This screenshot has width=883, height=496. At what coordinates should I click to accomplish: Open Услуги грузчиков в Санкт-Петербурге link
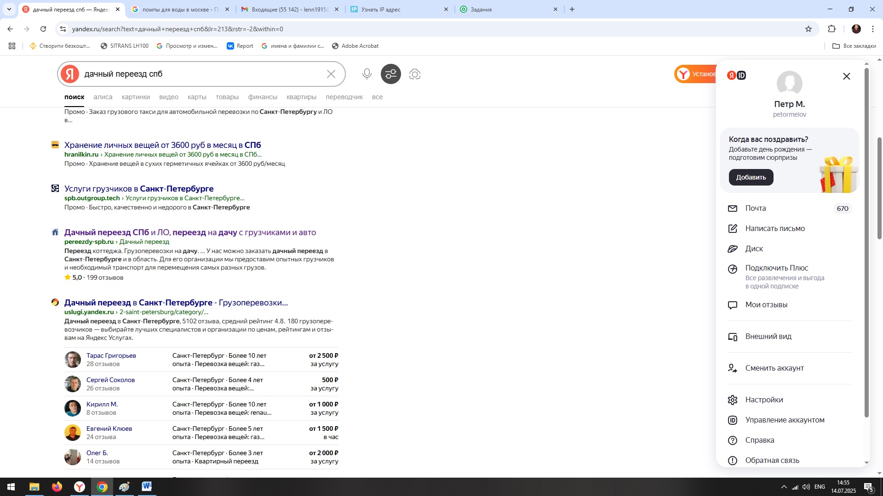pyautogui.click(x=139, y=189)
